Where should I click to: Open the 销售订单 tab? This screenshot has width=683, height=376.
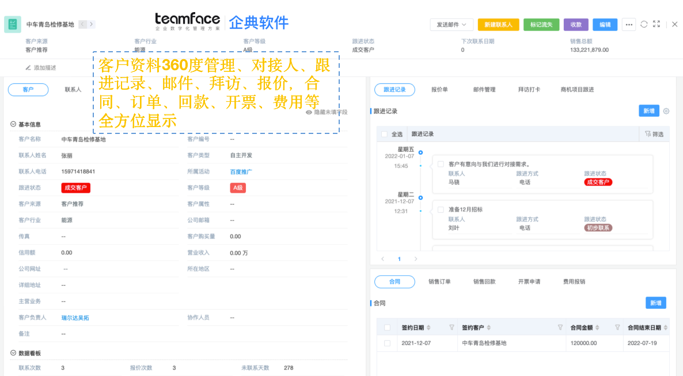pyautogui.click(x=441, y=282)
